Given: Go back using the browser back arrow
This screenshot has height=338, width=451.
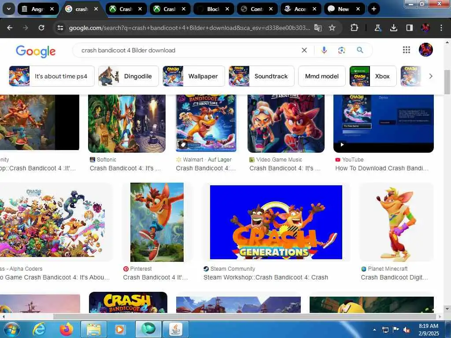Looking at the screenshot, I should click(10, 28).
